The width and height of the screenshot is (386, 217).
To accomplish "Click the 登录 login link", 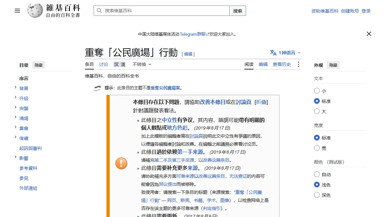I will [x=366, y=11].
